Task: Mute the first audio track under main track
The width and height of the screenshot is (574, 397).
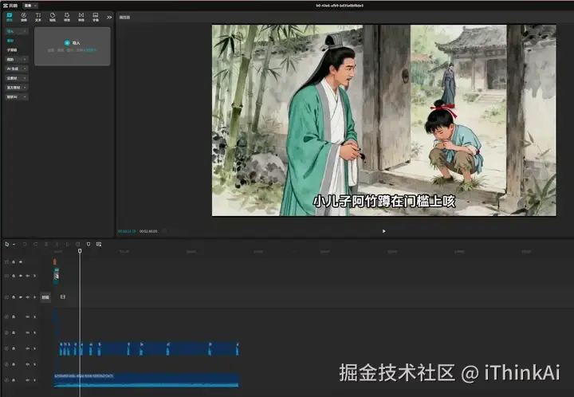Action: [27, 316]
